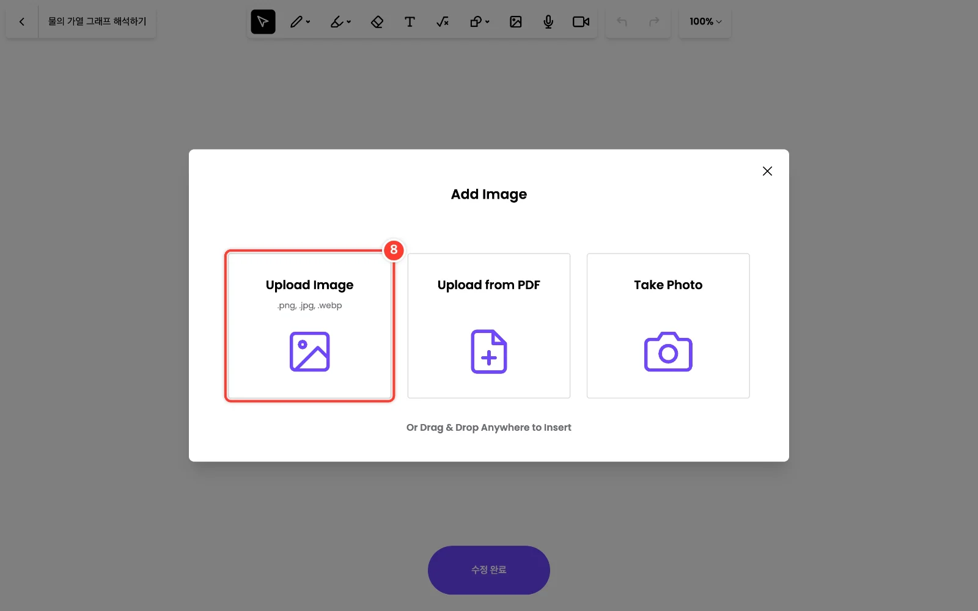
Task: Insert a math formula
Action: 443,22
